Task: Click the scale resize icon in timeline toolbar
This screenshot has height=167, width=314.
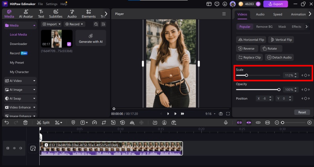Action: (113, 122)
